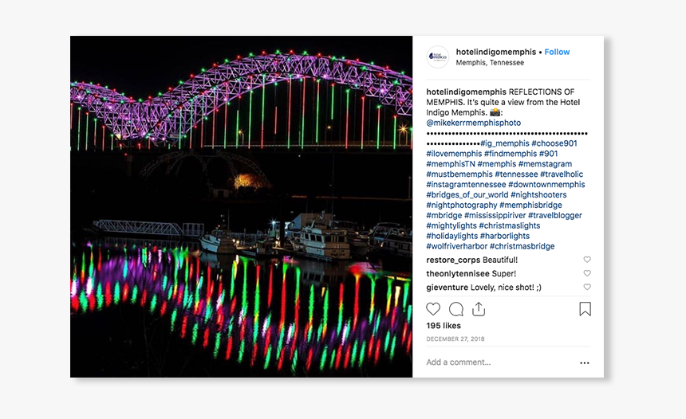Follow the hotelindigomemphis account
This screenshot has height=419, width=686.
(557, 52)
